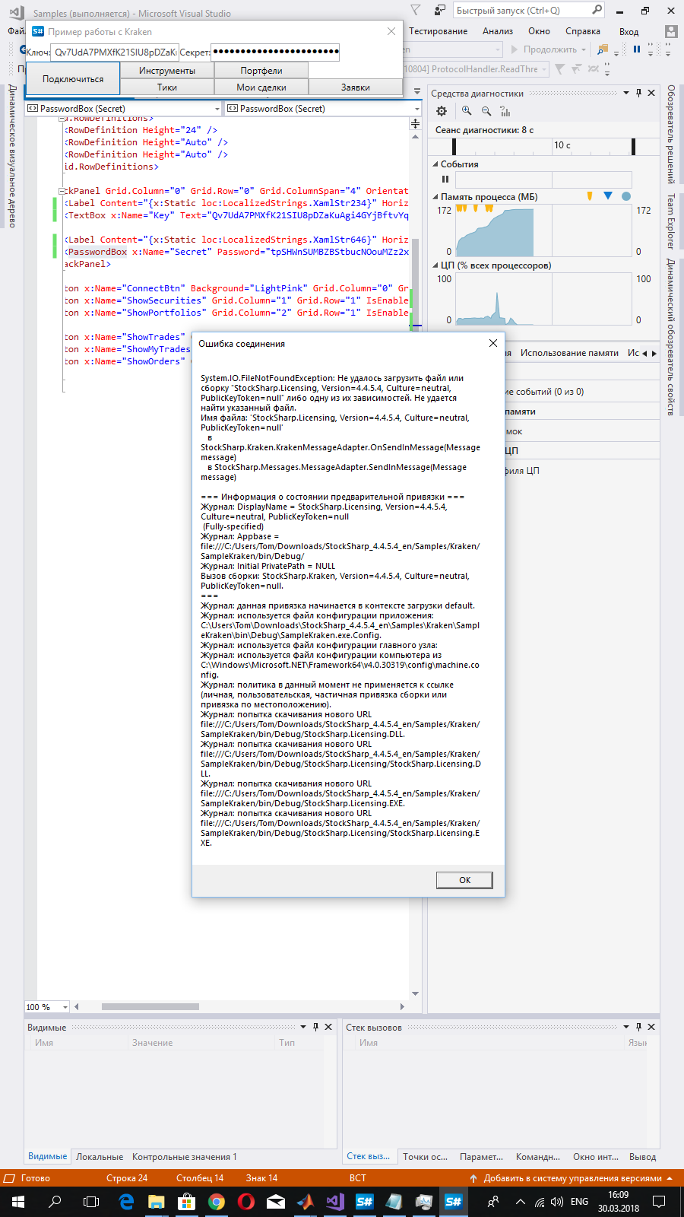Pin the Стек вызовов panel

click(x=638, y=1027)
